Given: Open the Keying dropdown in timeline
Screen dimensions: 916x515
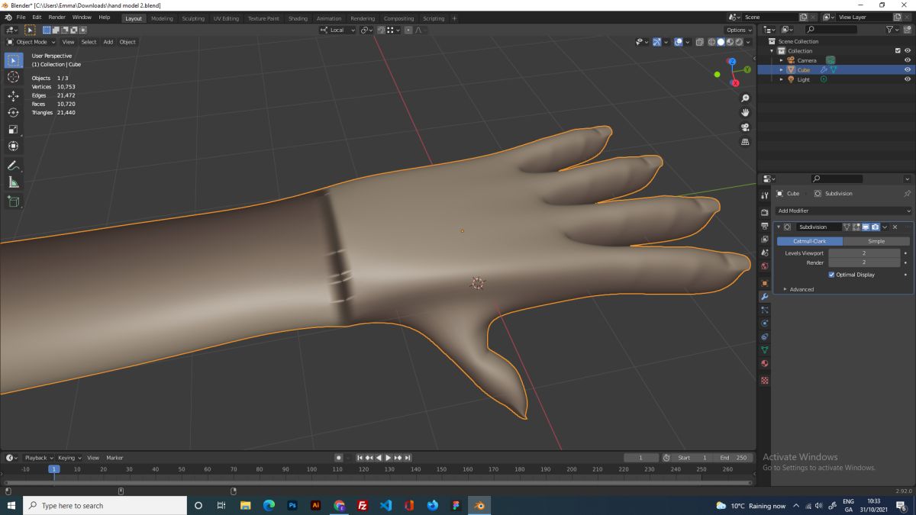Looking at the screenshot, I should [69, 458].
